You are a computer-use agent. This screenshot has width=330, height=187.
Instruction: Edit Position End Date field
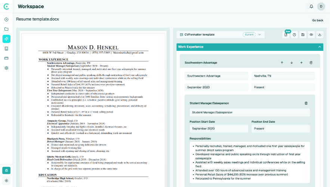281,129
